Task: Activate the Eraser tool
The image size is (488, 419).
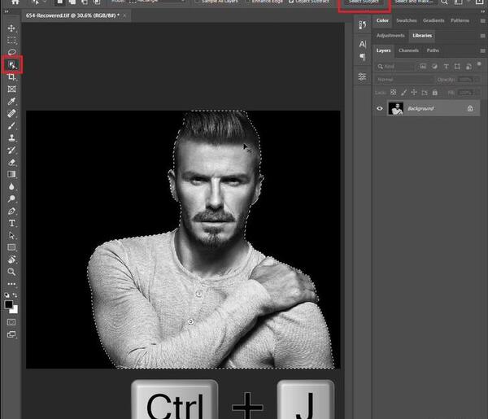Action: (x=12, y=162)
